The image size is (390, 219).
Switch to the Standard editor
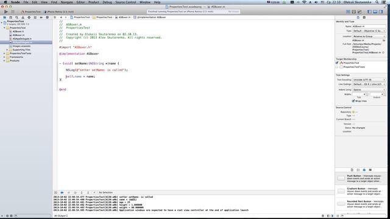348,12
